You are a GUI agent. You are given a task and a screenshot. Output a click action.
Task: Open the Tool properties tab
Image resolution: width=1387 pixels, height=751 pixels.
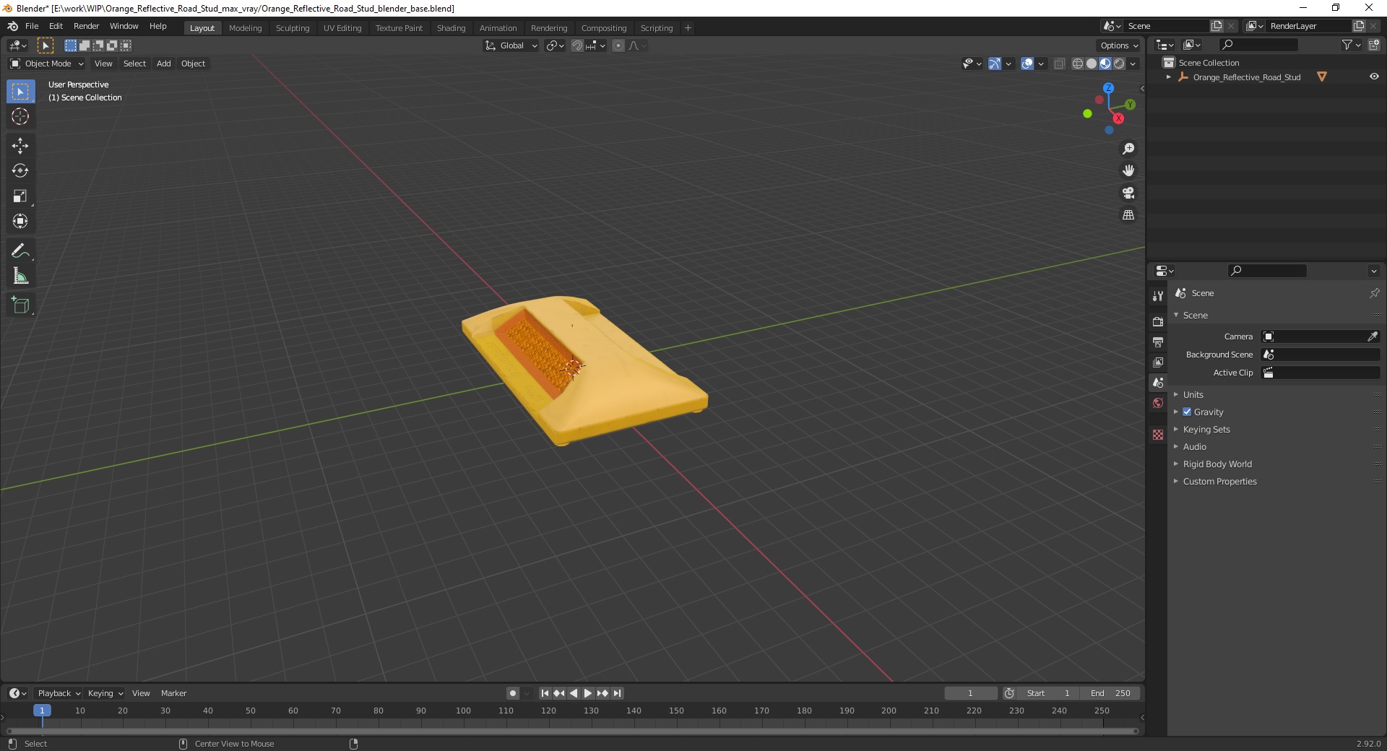pos(1158,296)
